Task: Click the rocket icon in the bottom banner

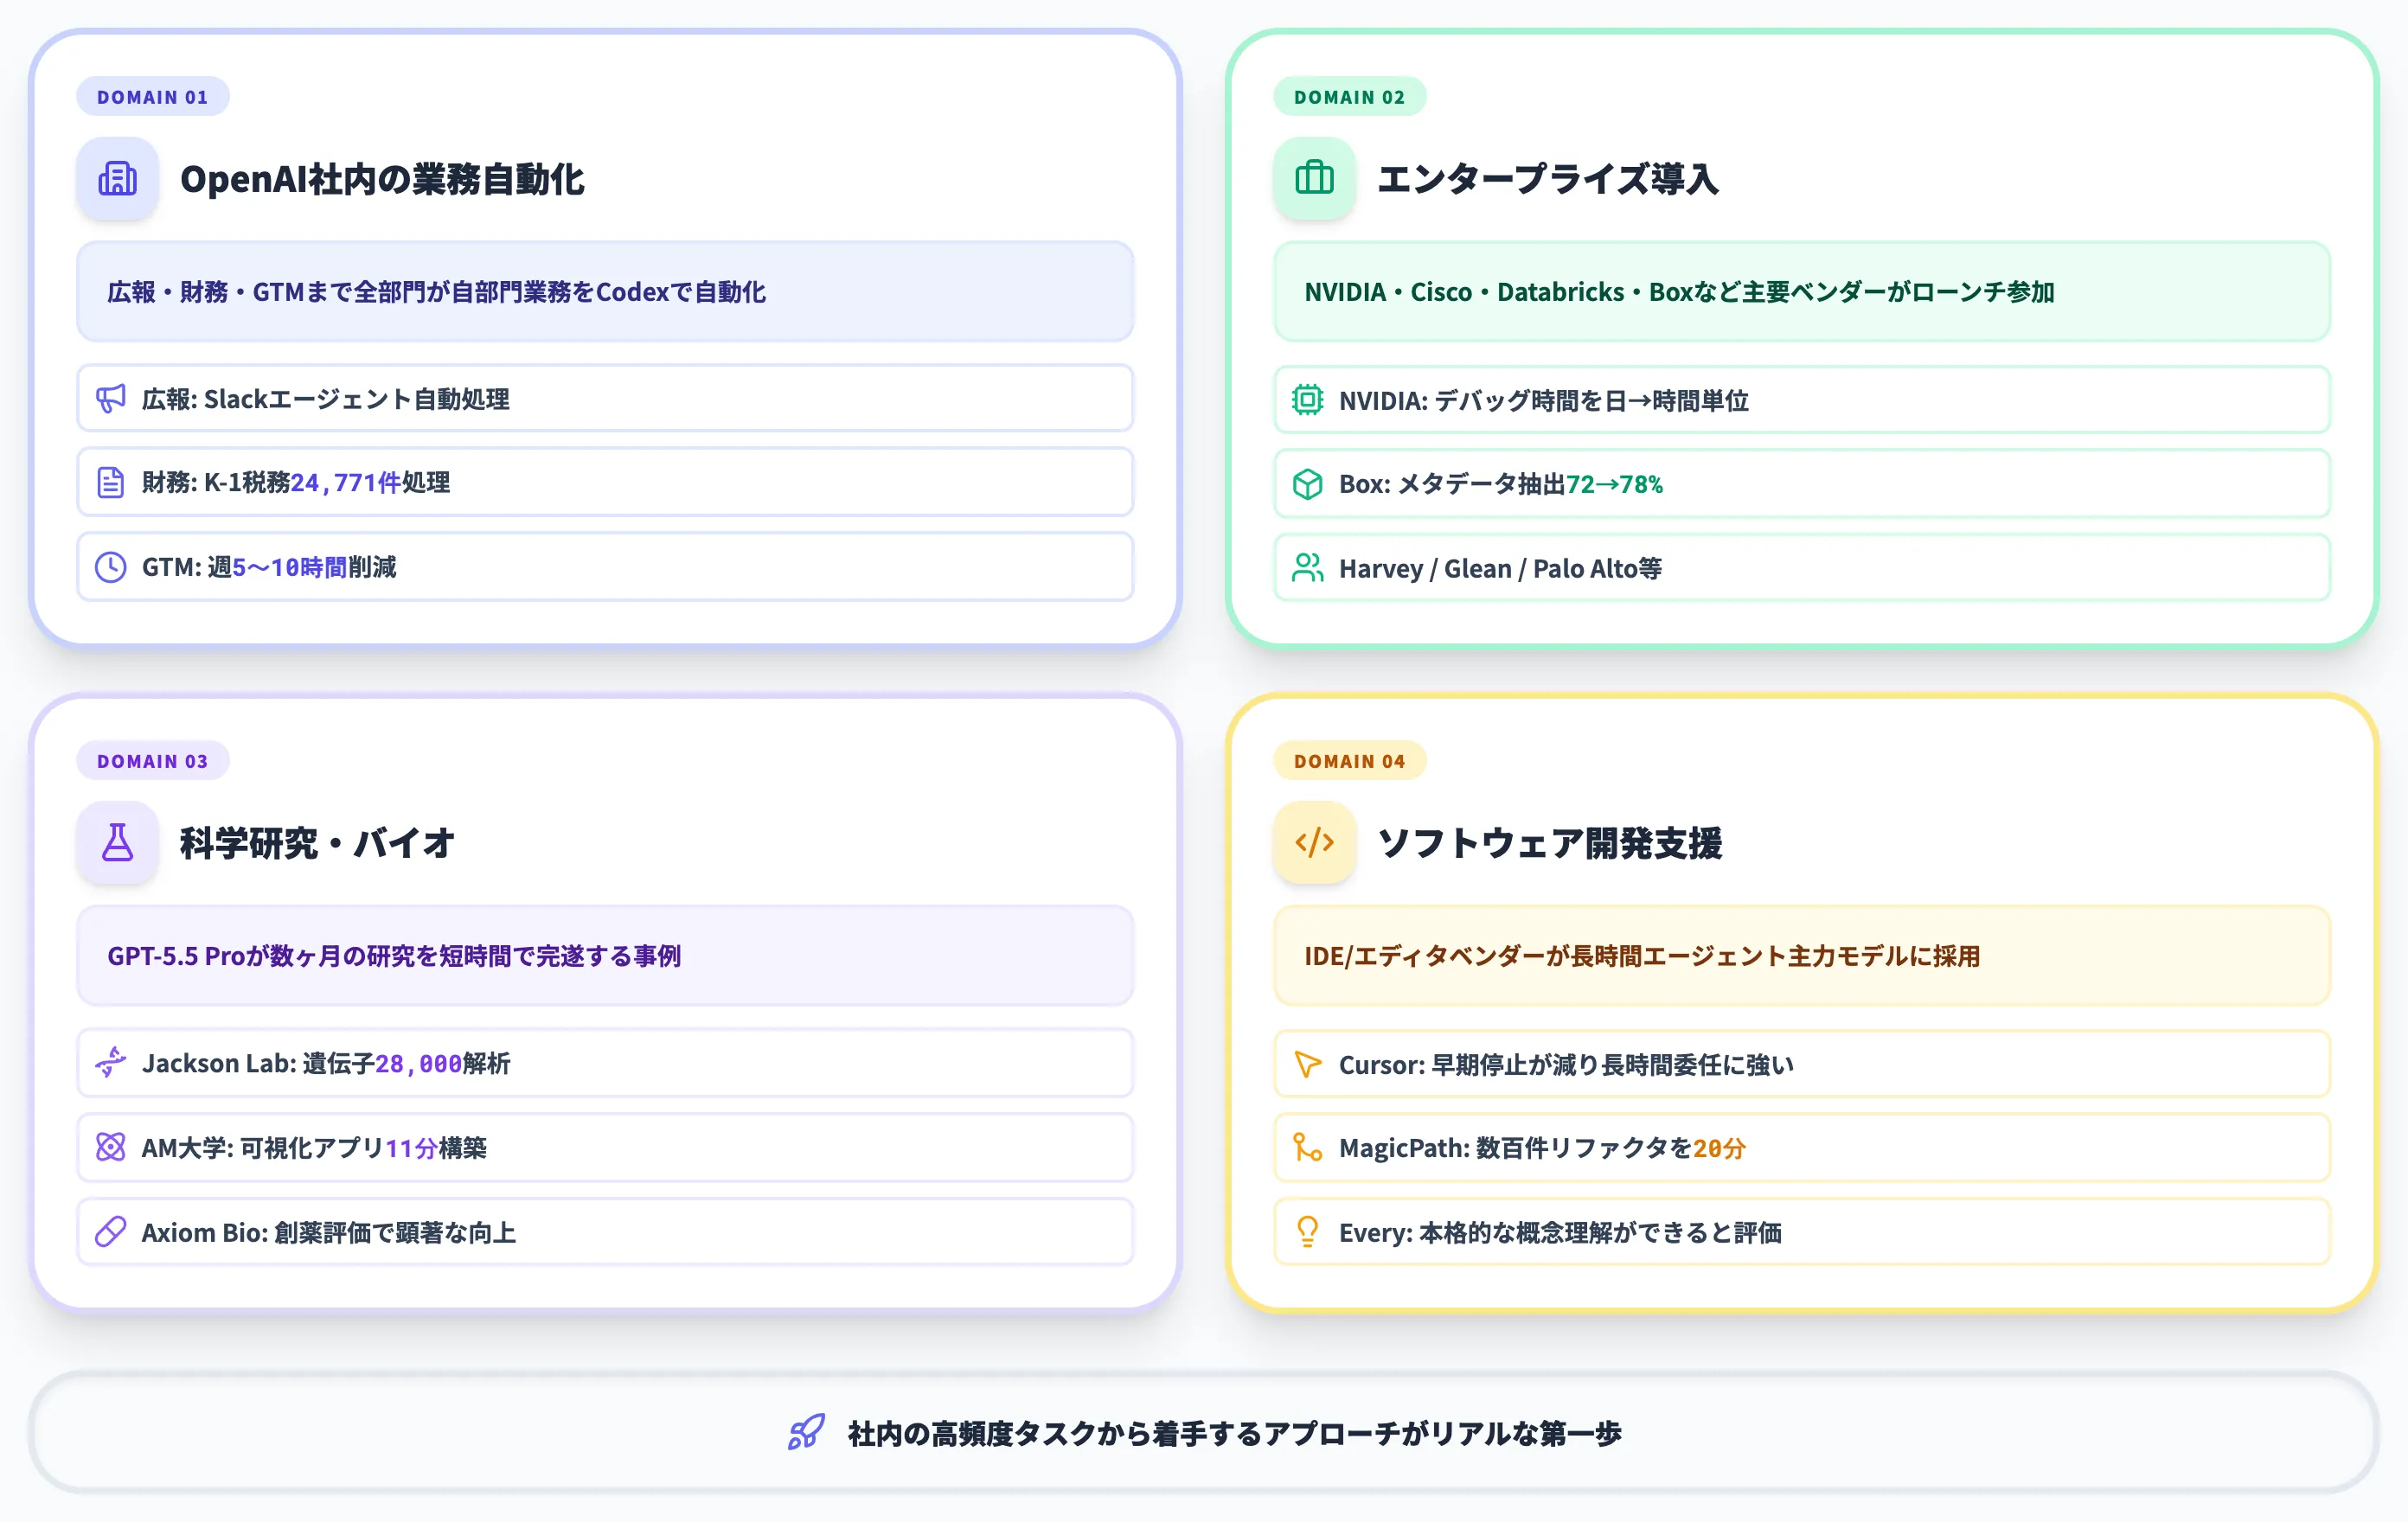Action: click(806, 1432)
